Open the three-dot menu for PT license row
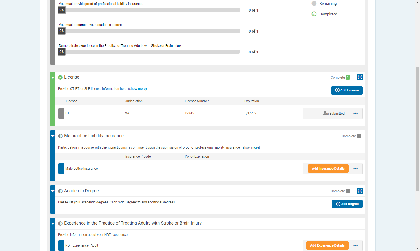420x251 pixels. click(x=356, y=113)
